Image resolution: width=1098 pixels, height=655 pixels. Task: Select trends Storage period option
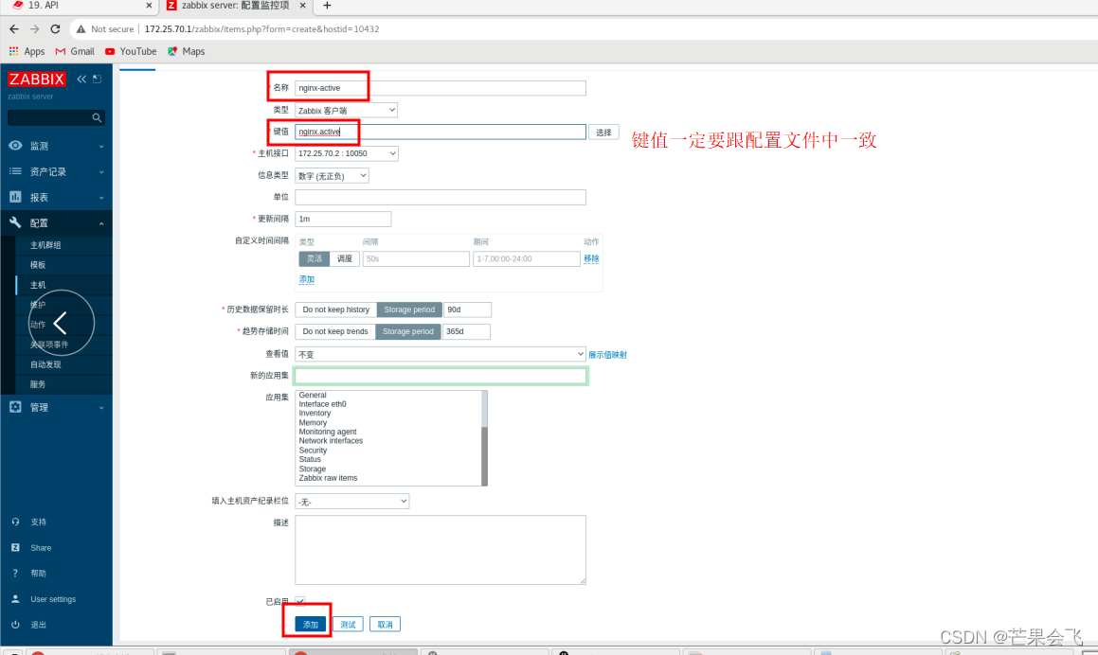coord(408,331)
